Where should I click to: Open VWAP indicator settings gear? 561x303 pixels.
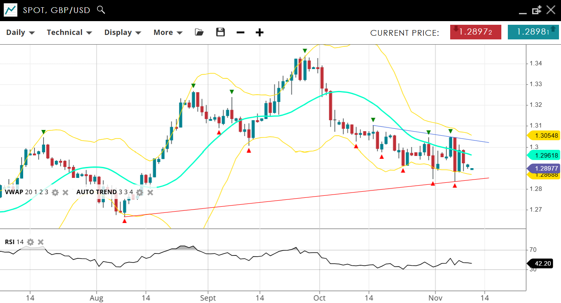[55, 192]
